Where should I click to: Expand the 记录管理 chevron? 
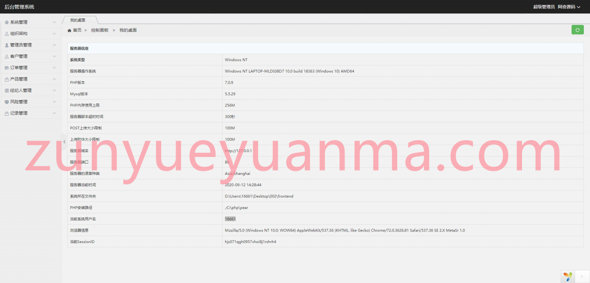coord(54,113)
